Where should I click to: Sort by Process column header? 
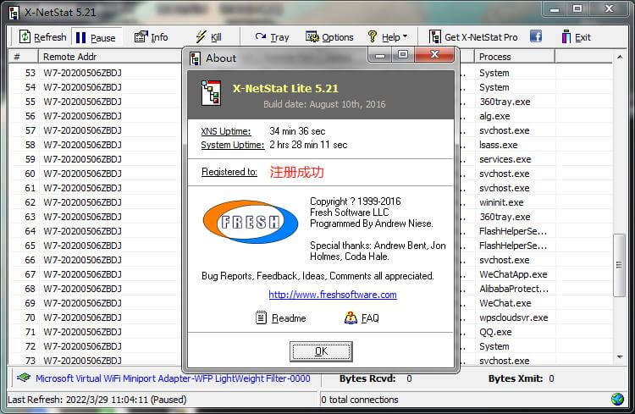point(514,57)
